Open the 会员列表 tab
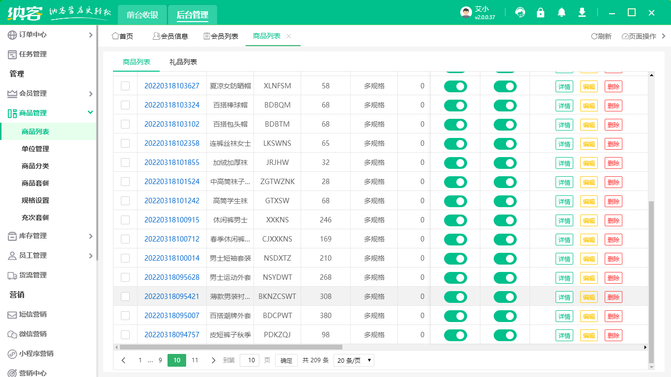671x377 pixels. 221,36
